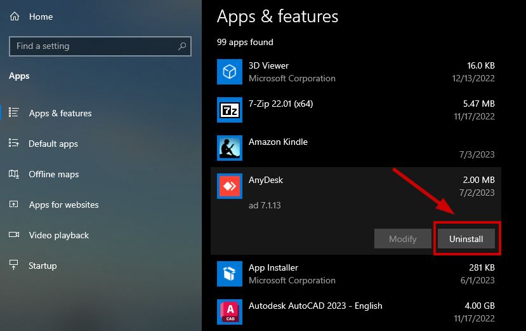Click 7-Zip date 11/17/2022
Viewport: 526px width, 331px height.
coord(474,117)
